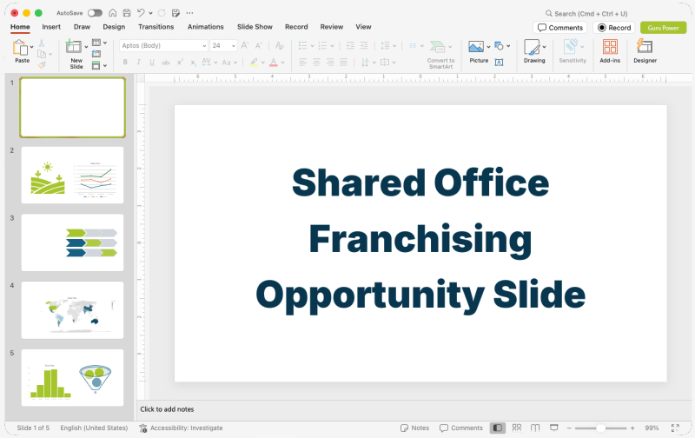This screenshot has height=438, width=695.
Task: Insert a text box icon
Action: (499, 62)
